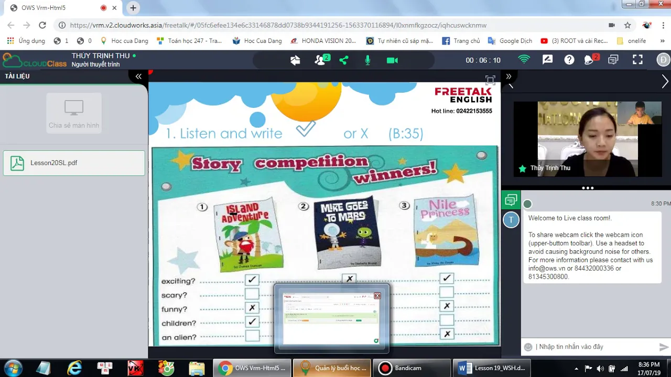Tick the exciting checkbox for book 1
Image resolution: width=671 pixels, height=377 pixels.
[252, 280]
